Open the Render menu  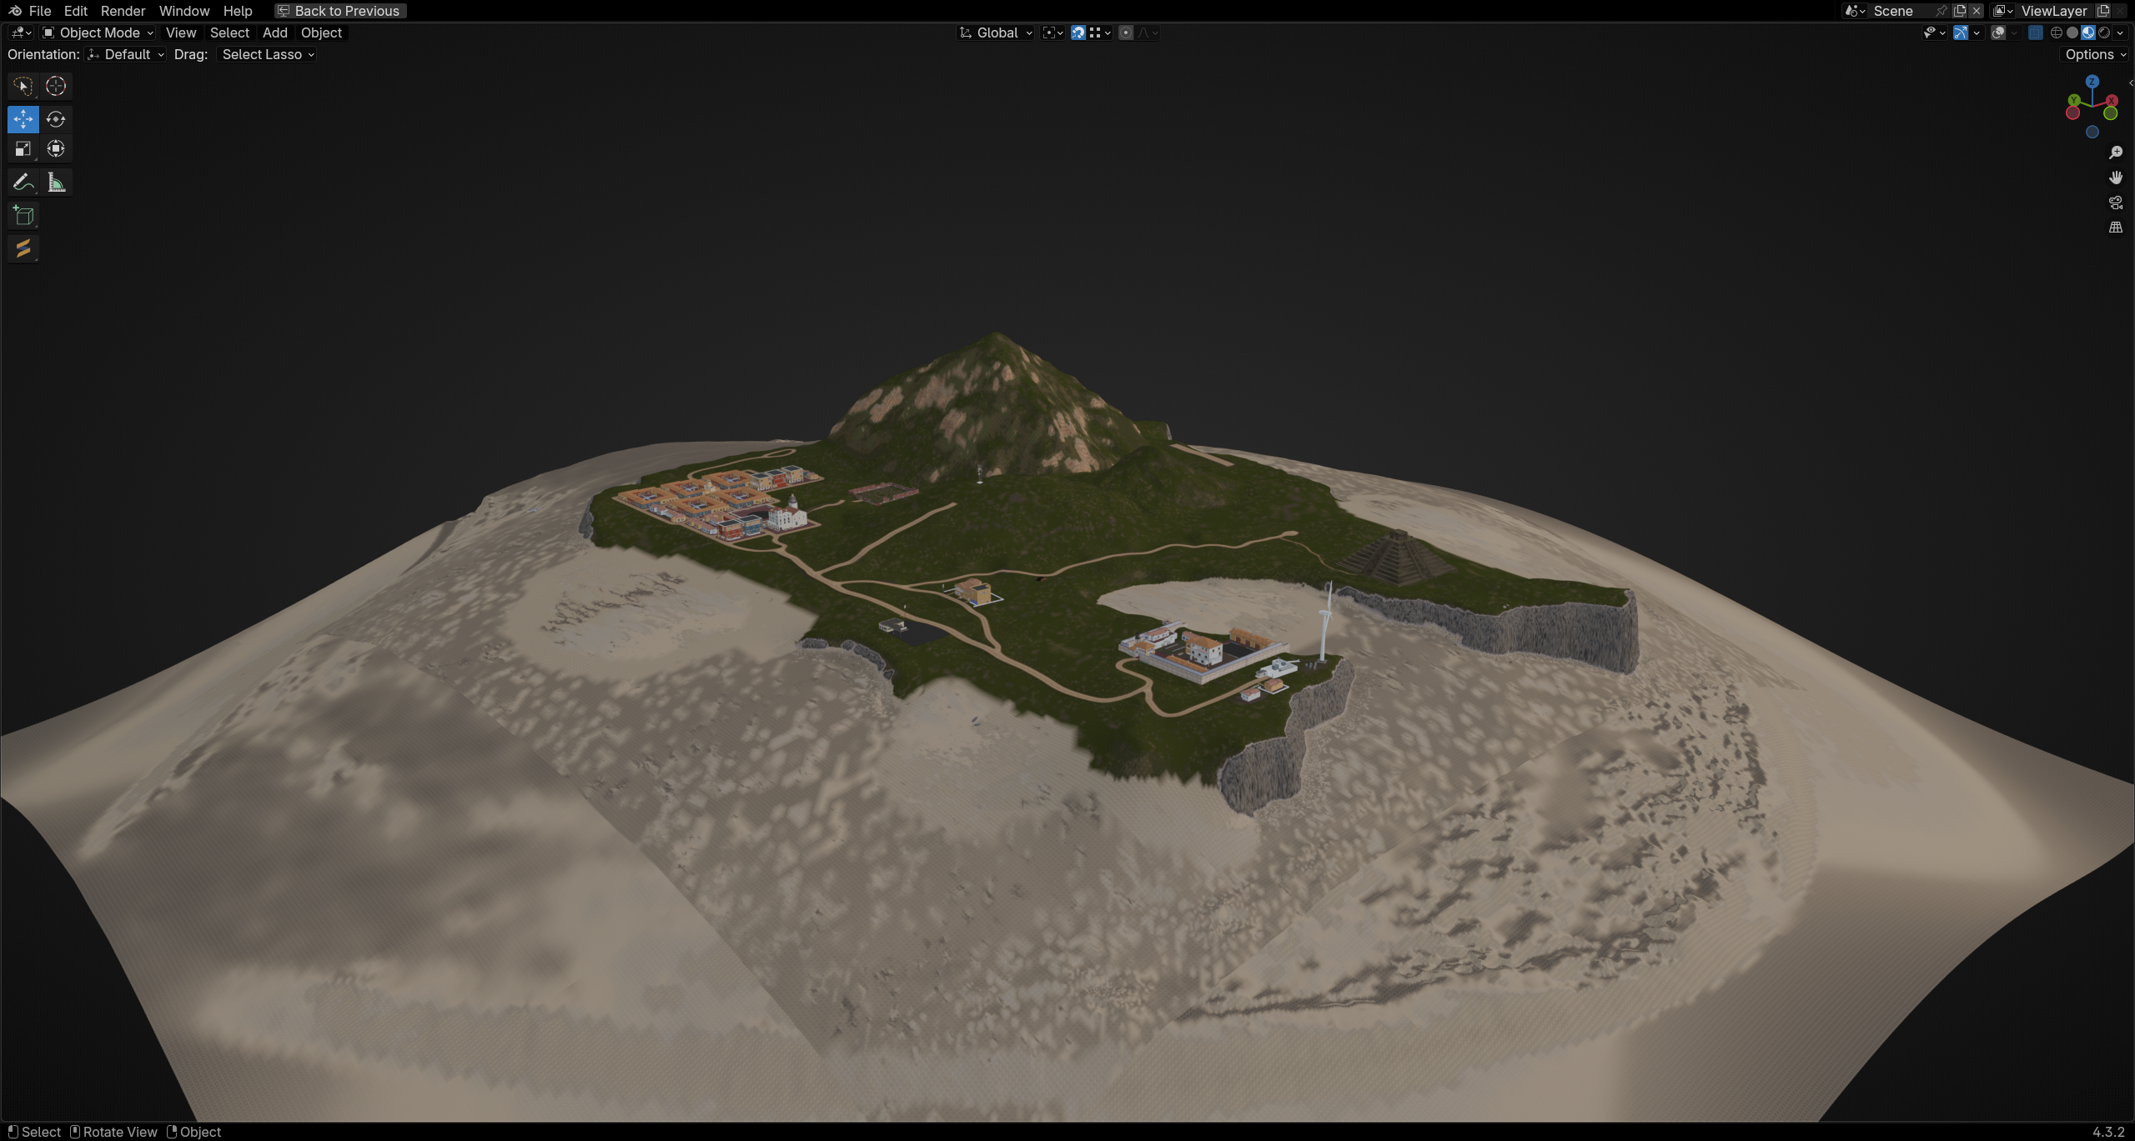tap(123, 11)
